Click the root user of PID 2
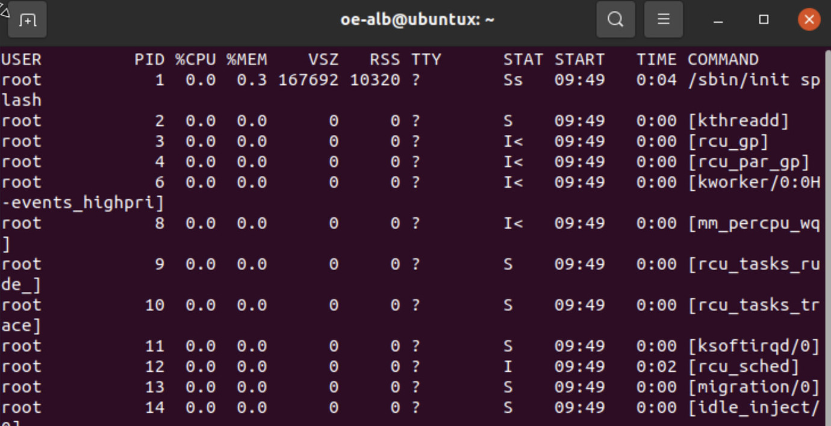831x426 pixels. point(20,120)
